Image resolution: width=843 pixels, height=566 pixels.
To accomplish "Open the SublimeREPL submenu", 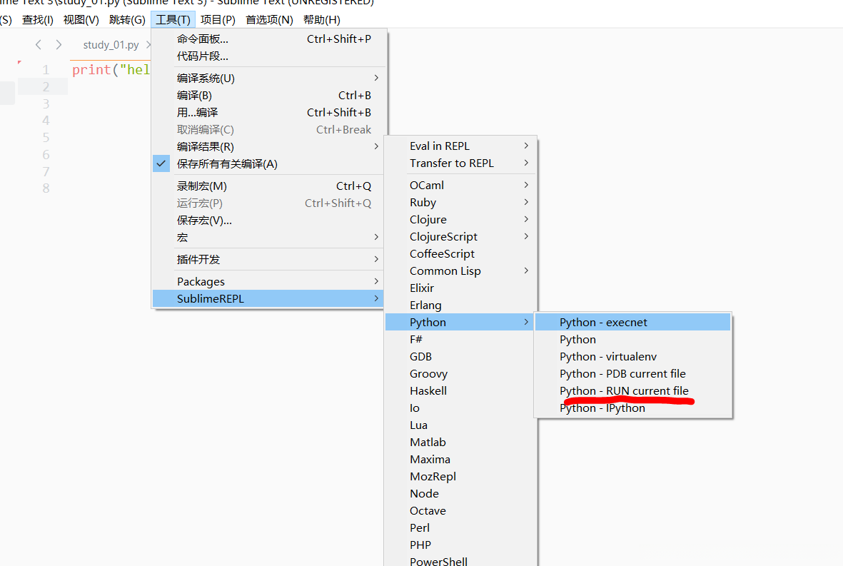I will [x=268, y=298].
